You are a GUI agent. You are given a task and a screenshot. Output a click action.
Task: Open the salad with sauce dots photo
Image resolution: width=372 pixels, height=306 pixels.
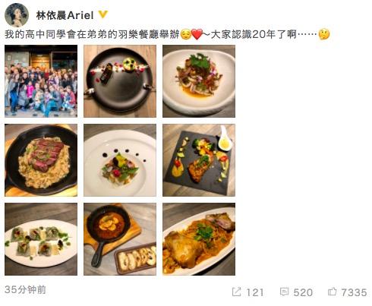point(120,160)
